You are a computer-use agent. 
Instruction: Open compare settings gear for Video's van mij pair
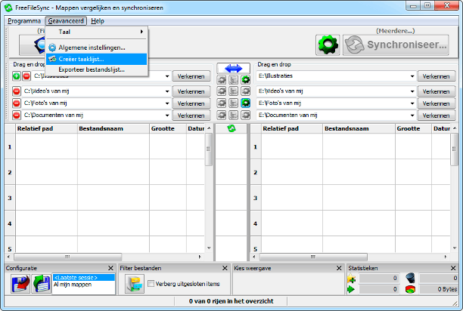pyautogui.click(x=222, y=91)
